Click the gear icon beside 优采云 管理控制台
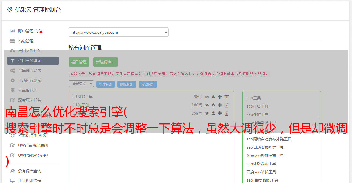 [x=10, y=9]
